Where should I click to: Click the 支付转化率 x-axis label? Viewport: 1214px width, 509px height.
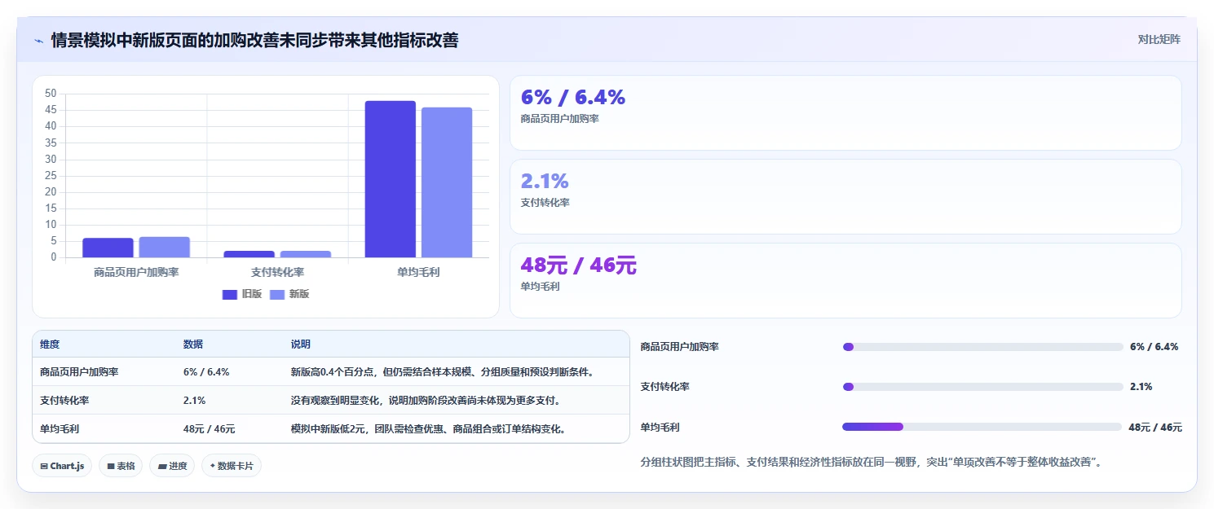(x=277, y=272)
